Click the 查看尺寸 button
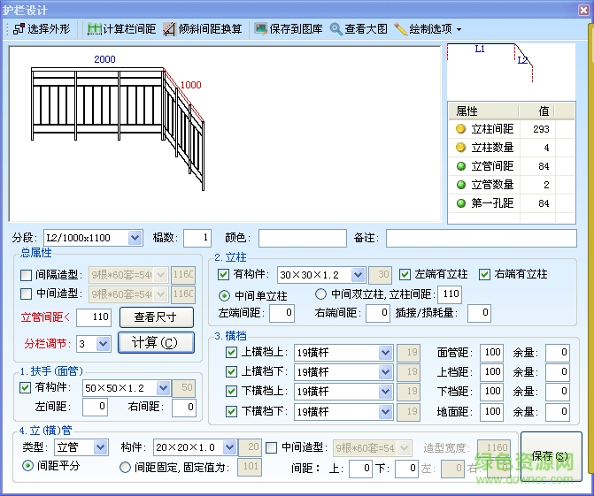 pos(155,317)
